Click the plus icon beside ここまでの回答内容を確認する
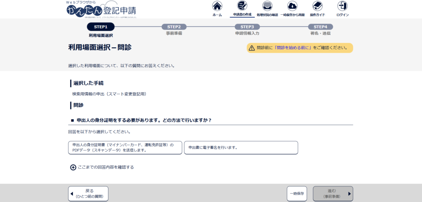This screenshot has height=202, width=422. (x=73, y=167)
